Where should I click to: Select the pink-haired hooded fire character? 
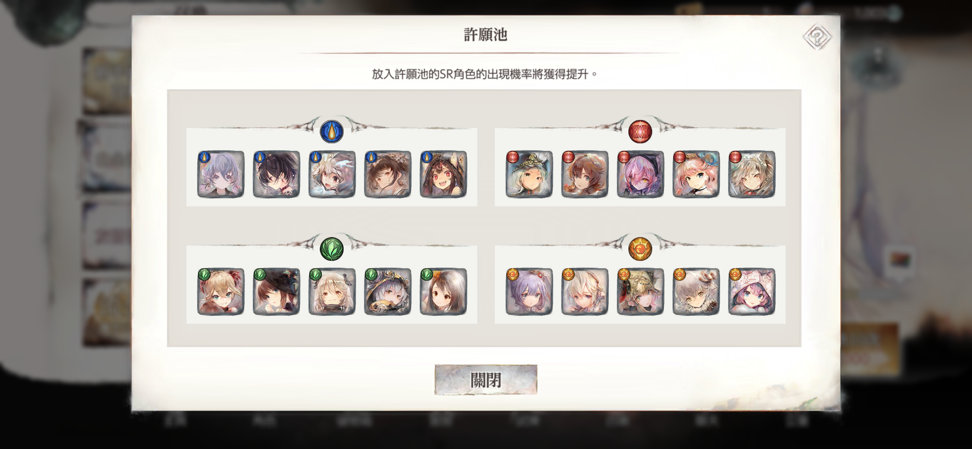click(640, 174)
